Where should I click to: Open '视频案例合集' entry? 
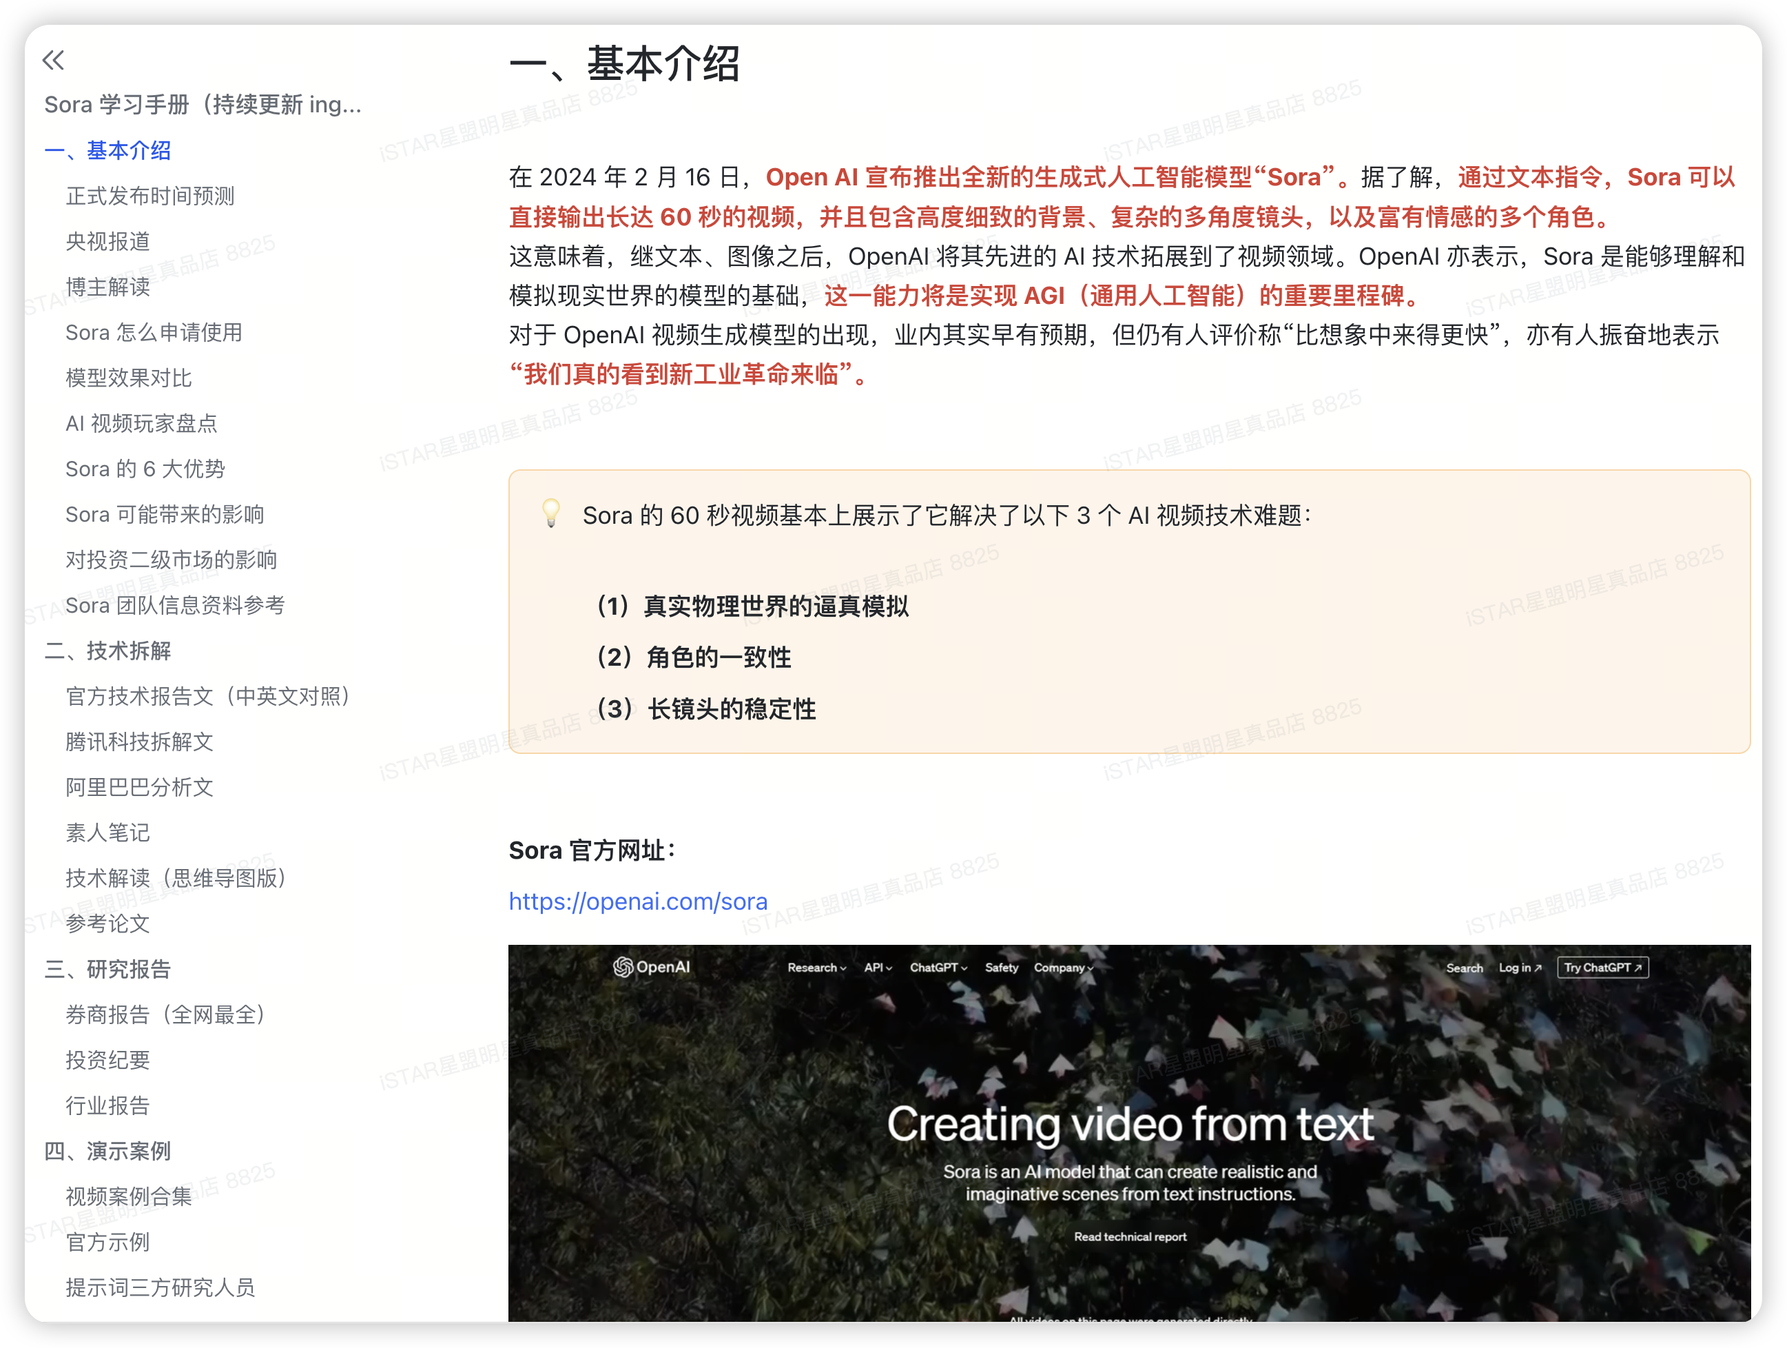128,1196
